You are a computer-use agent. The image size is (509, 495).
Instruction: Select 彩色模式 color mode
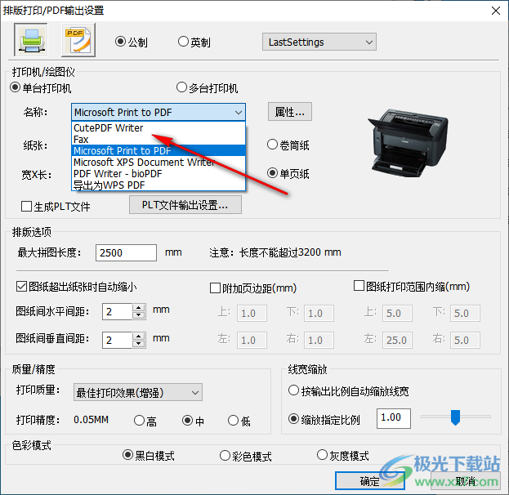click(225, 456)
